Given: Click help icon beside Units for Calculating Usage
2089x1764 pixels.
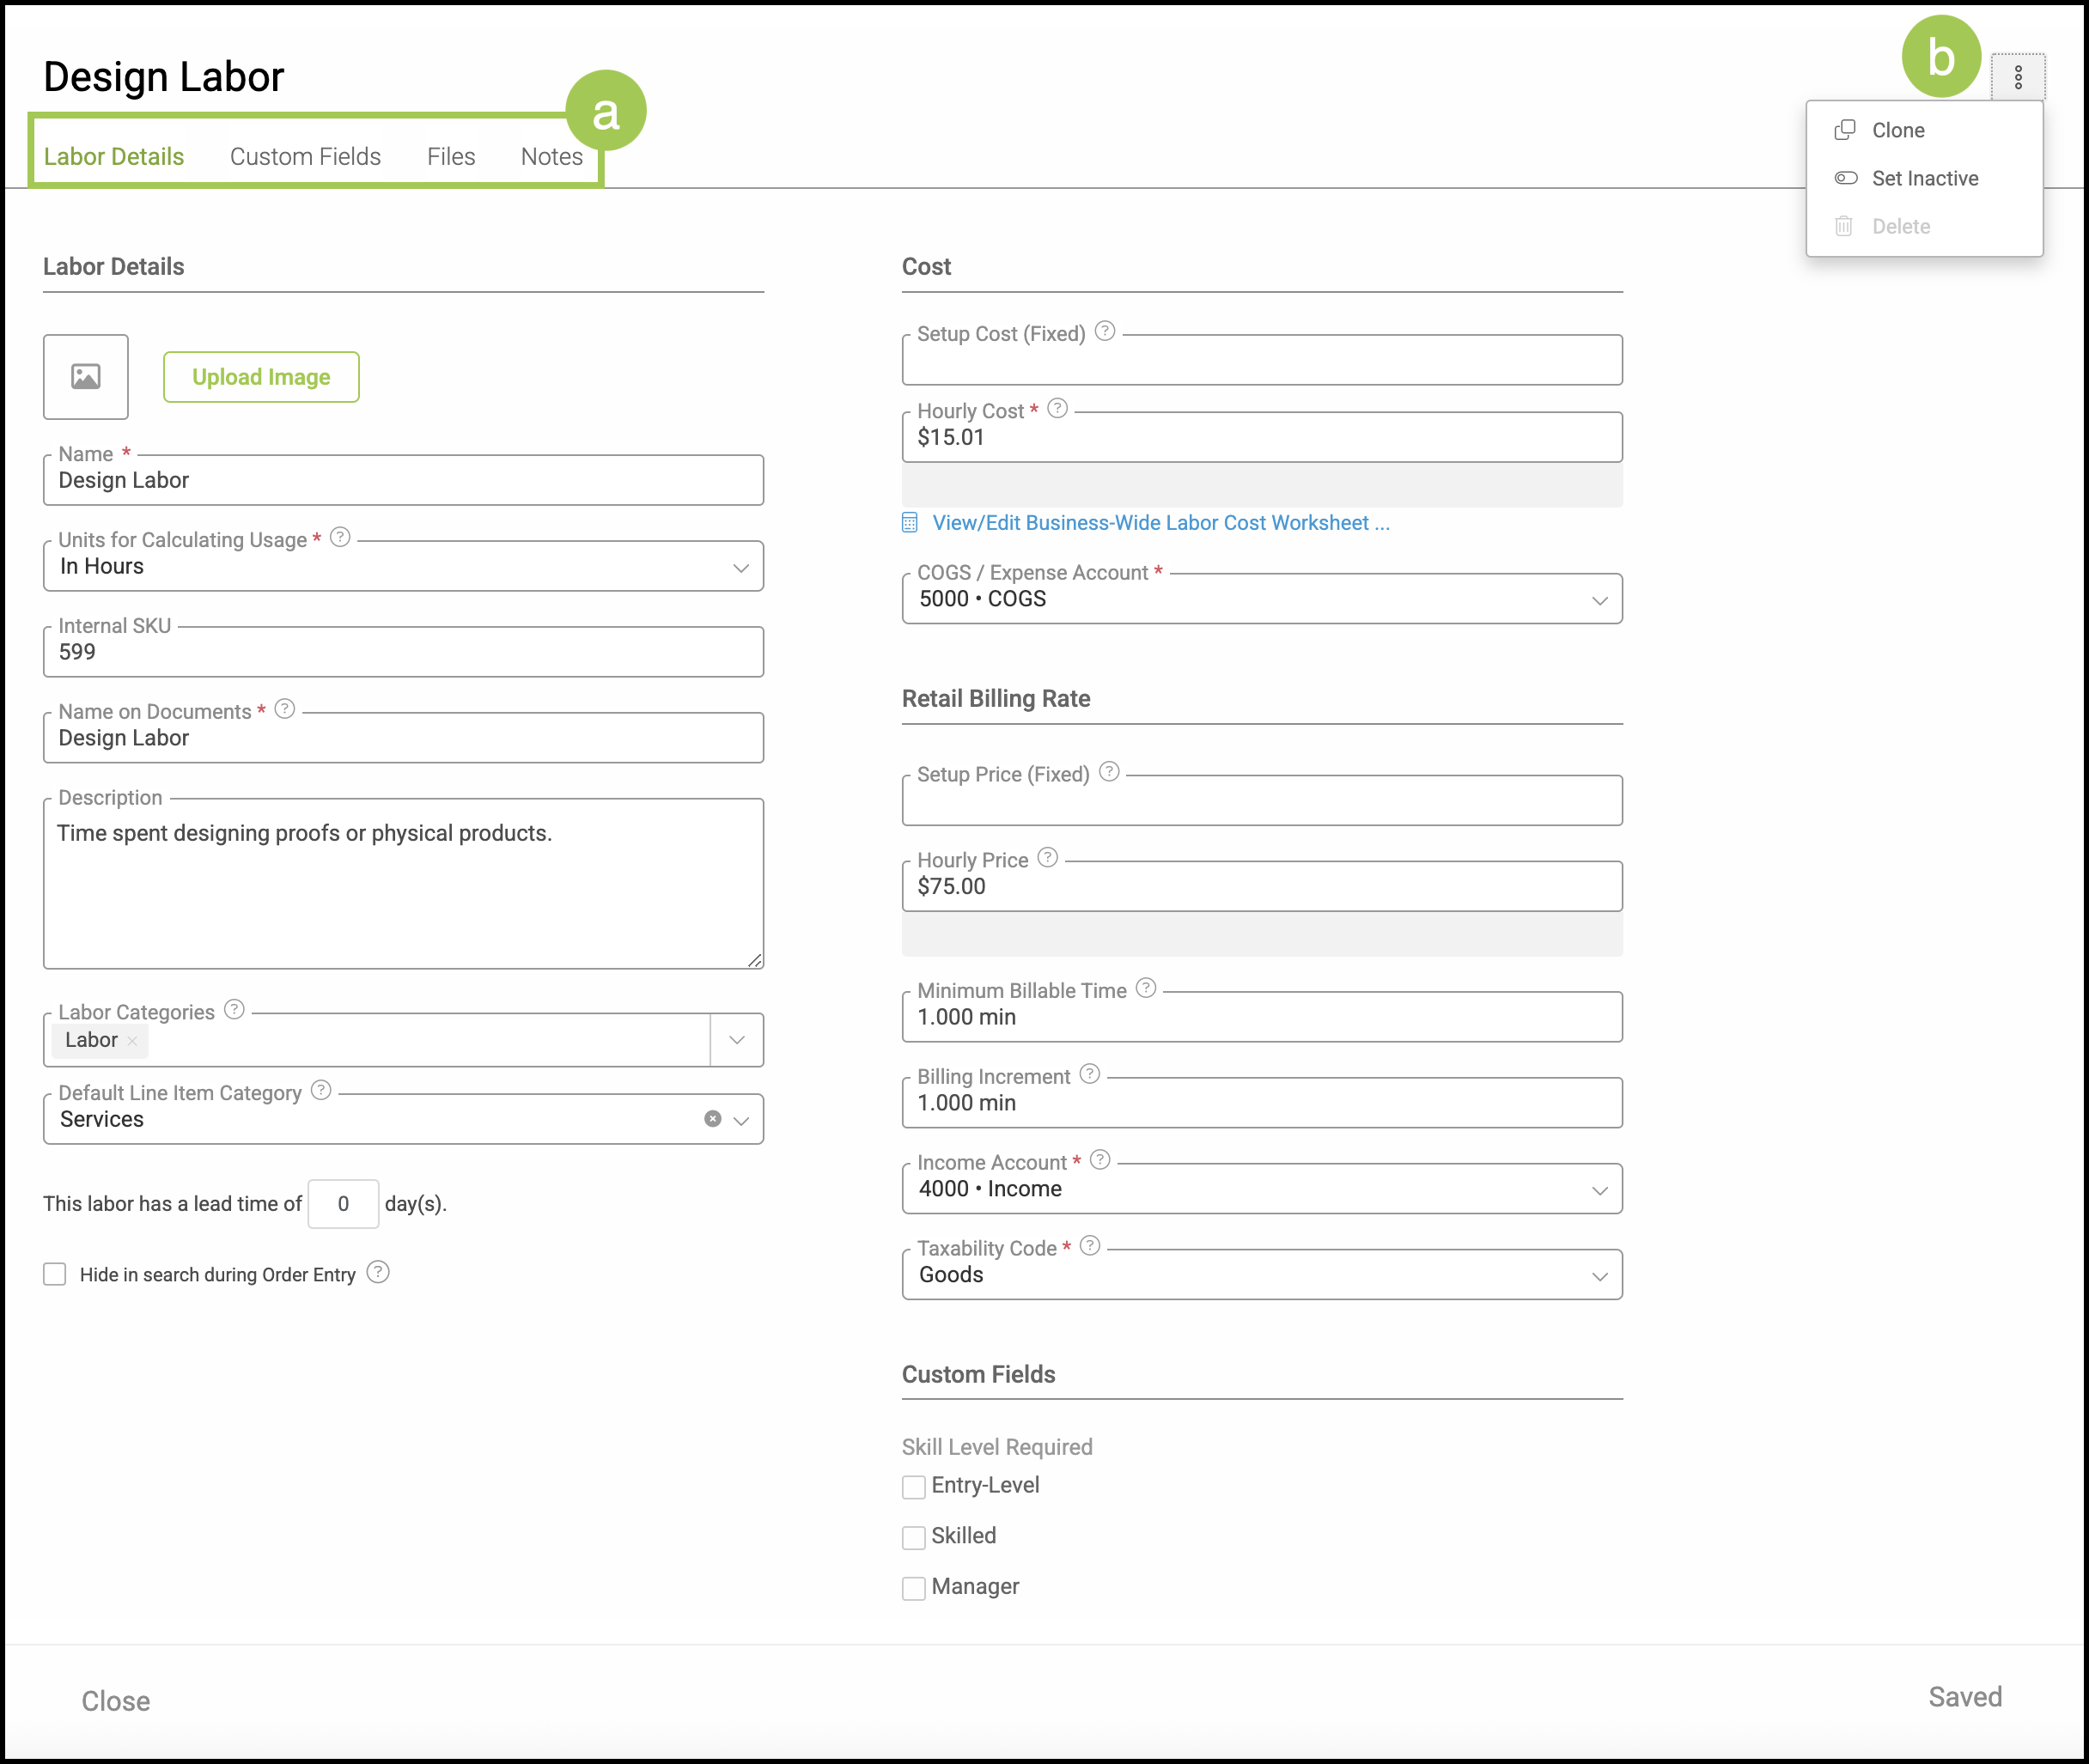Looking at the screenshot, I should click(340, 538).
